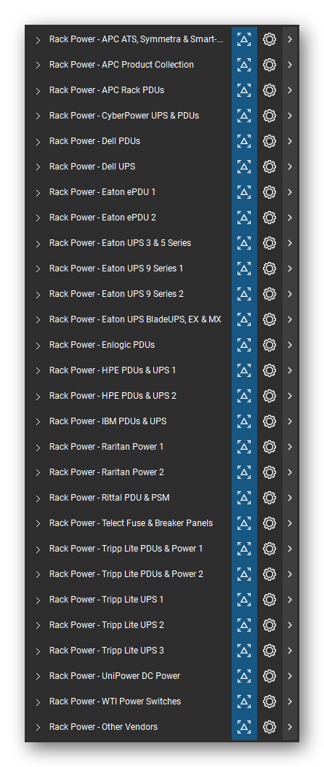Select Rack Power - Telect Fuse & Breaker Panels
Viewport: 324px width, 767px height.
(x=131, y=523)
